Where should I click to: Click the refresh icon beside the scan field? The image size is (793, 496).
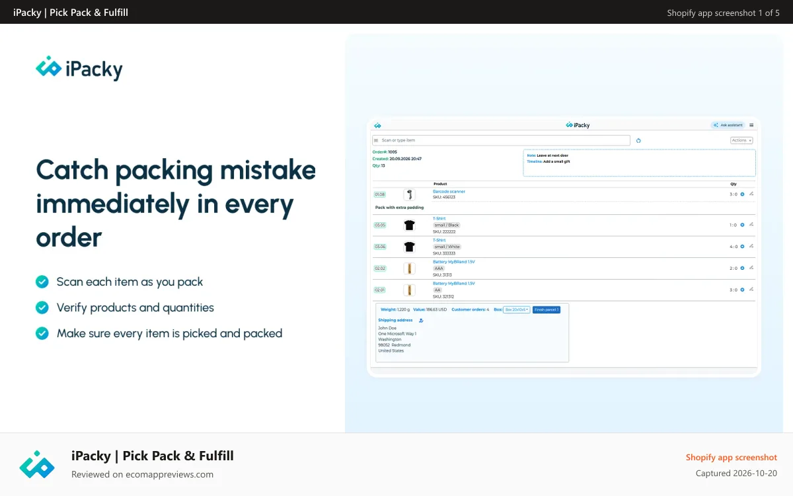(638, 140)
